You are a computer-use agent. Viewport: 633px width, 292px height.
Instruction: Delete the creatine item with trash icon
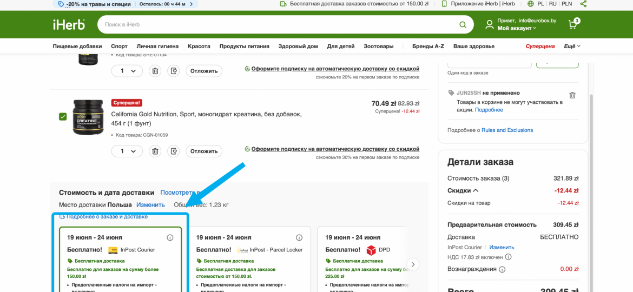[155, 151]
